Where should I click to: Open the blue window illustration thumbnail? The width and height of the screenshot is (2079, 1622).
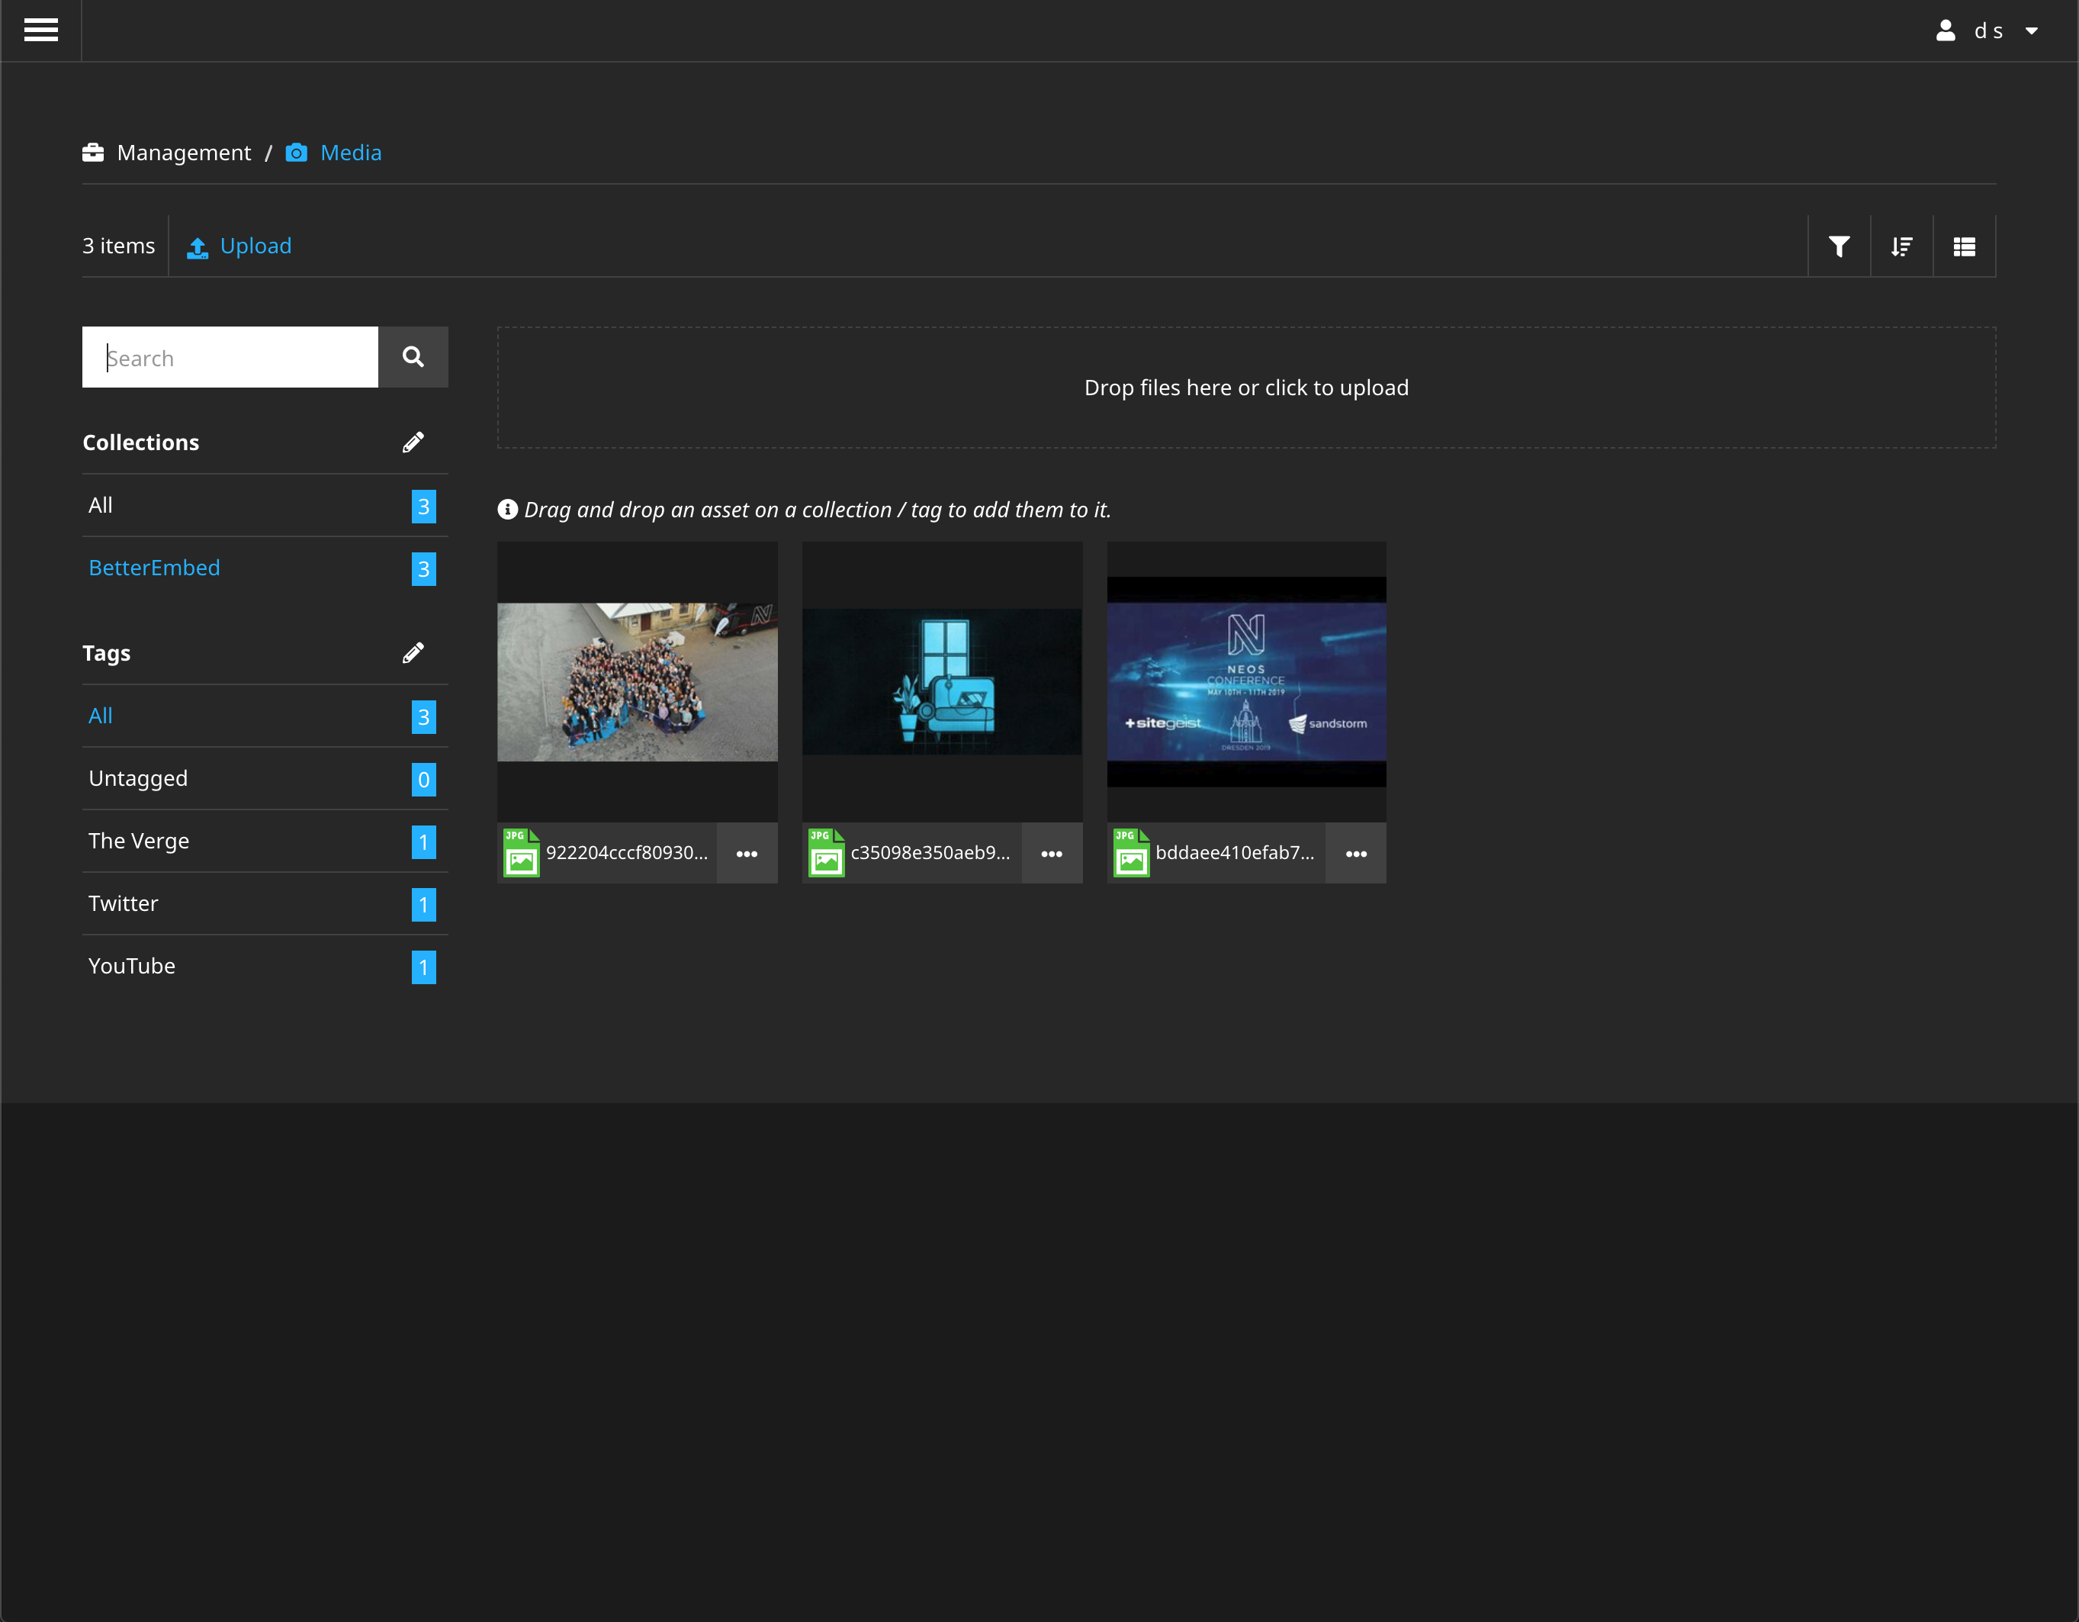(941, 682)
